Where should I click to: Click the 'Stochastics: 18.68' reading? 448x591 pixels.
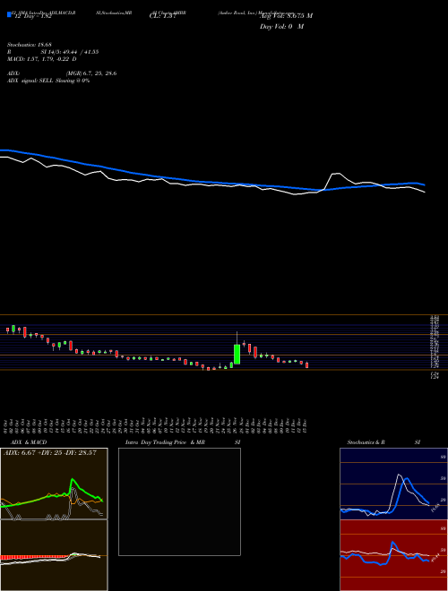[30, 45]
